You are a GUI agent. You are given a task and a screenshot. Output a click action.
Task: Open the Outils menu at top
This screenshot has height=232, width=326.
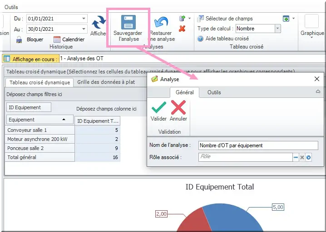pos(11,7)
